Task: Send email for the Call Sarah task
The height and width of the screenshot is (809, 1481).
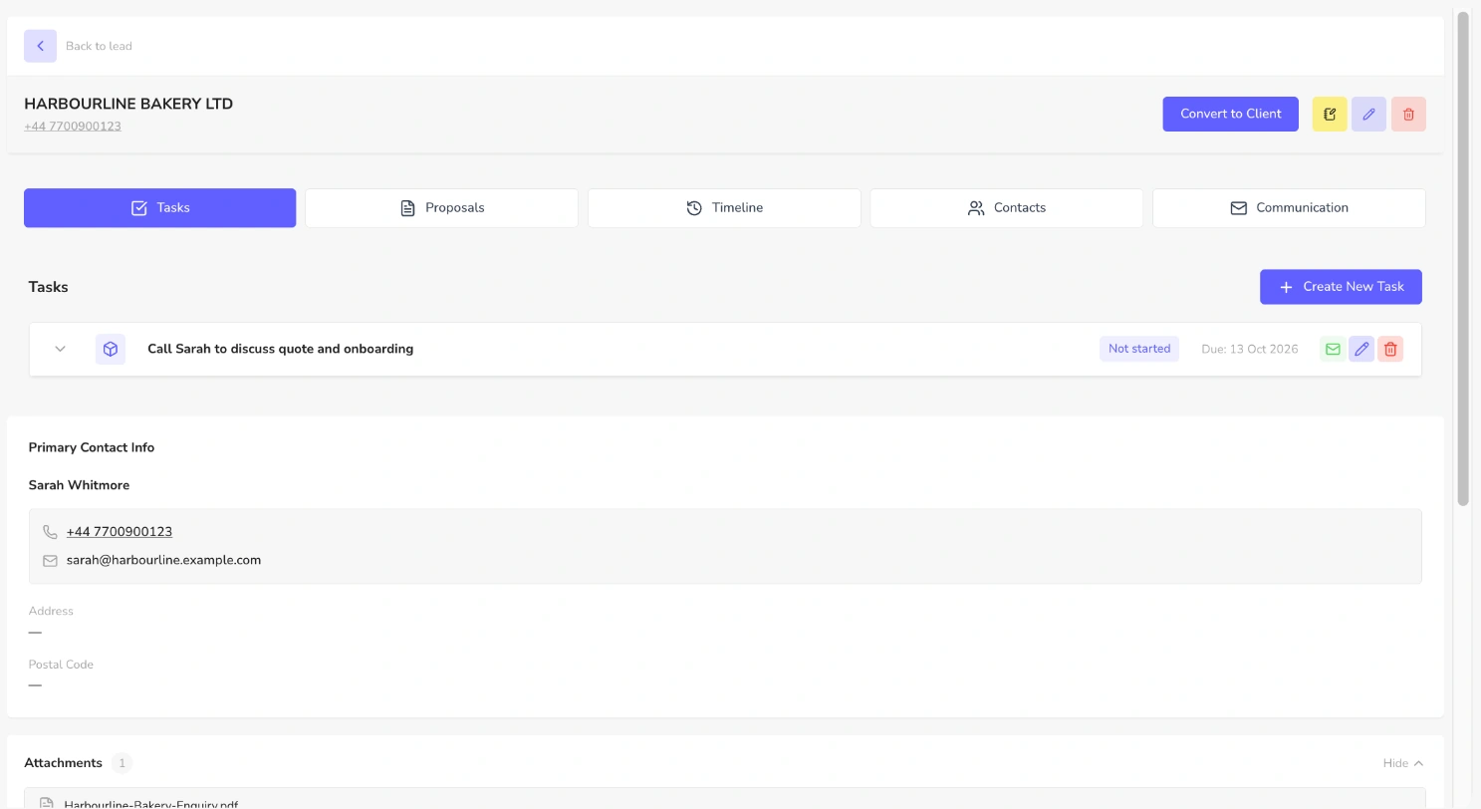Action: click(x=1332, y=349)
